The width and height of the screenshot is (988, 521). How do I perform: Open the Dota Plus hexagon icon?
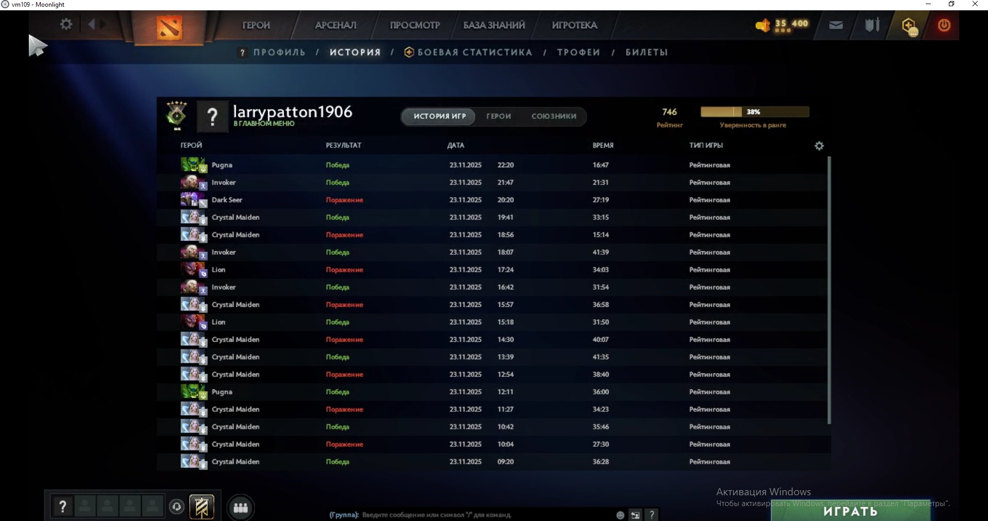point(909,26)
